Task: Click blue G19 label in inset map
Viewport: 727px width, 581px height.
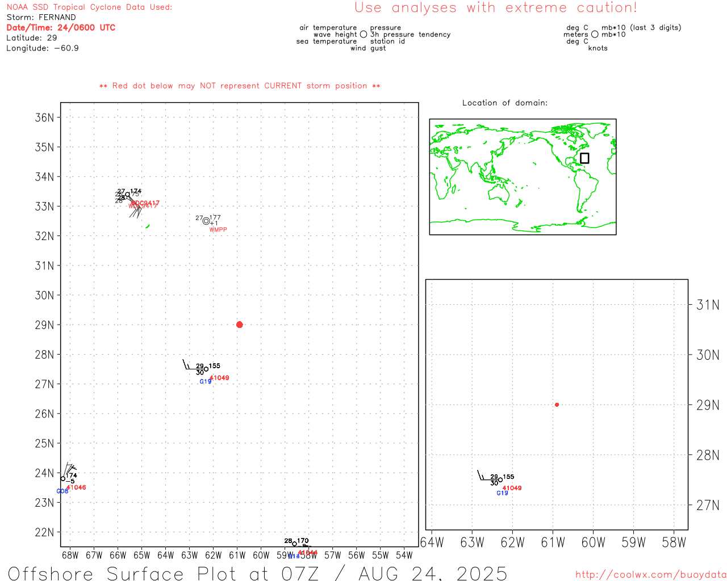Action: pos(502,493)
